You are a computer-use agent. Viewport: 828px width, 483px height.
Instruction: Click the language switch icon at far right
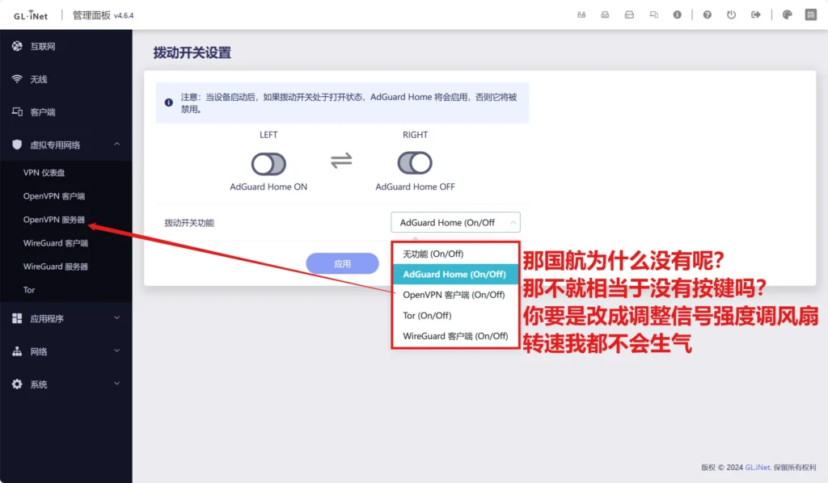[x=811, y=15]
